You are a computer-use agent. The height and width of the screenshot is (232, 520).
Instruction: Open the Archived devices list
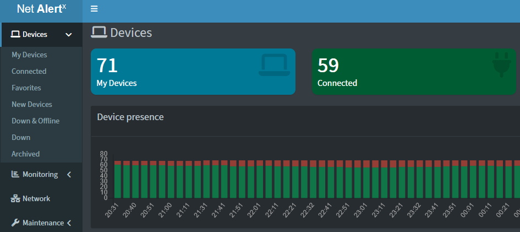pyautogui.click(x=25, y=154)
